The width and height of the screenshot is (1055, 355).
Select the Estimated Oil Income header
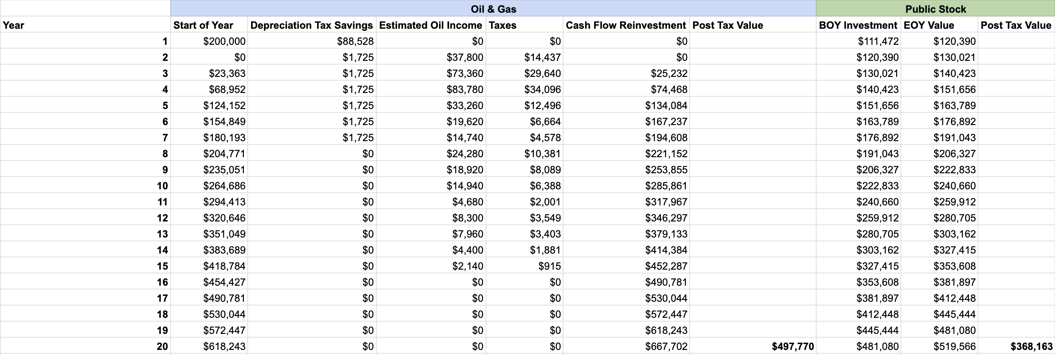click(x=431, y=25)
